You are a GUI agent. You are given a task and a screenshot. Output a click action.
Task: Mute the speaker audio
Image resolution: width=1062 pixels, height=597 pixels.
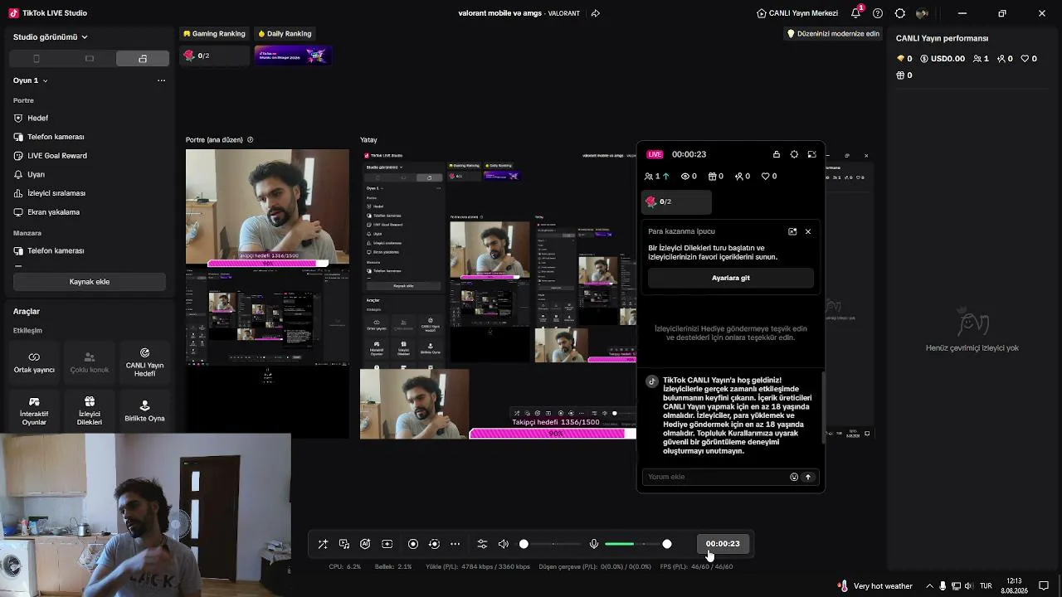pyautogui.click(x=503, y=544)
